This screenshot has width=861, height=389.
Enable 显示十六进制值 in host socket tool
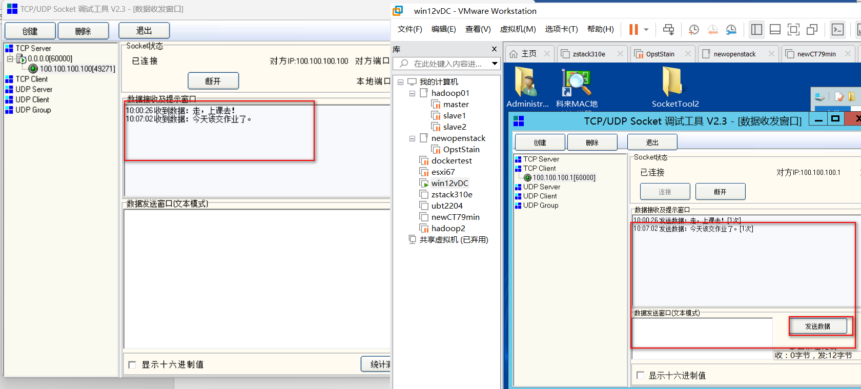point(132,365)
